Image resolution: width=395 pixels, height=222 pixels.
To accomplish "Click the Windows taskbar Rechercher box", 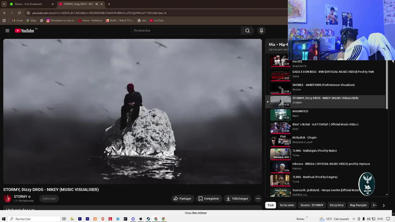I will click(33, 219).
